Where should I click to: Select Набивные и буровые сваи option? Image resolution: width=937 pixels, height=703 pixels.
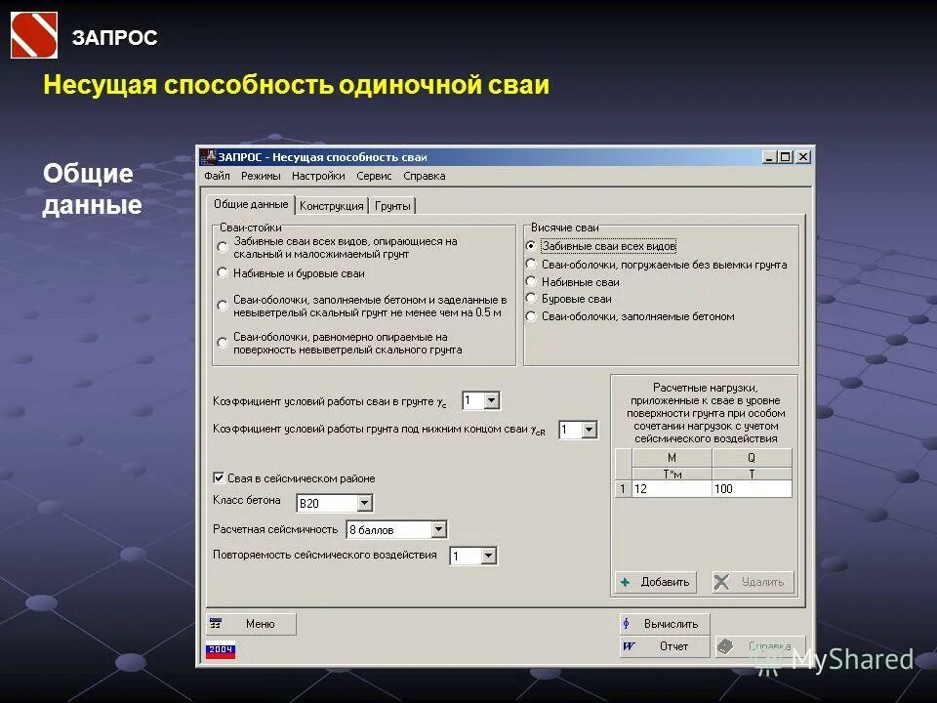[x=223, y=273]
